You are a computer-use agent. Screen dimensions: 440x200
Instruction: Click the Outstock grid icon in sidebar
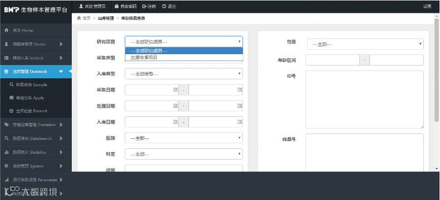(6, 72)
